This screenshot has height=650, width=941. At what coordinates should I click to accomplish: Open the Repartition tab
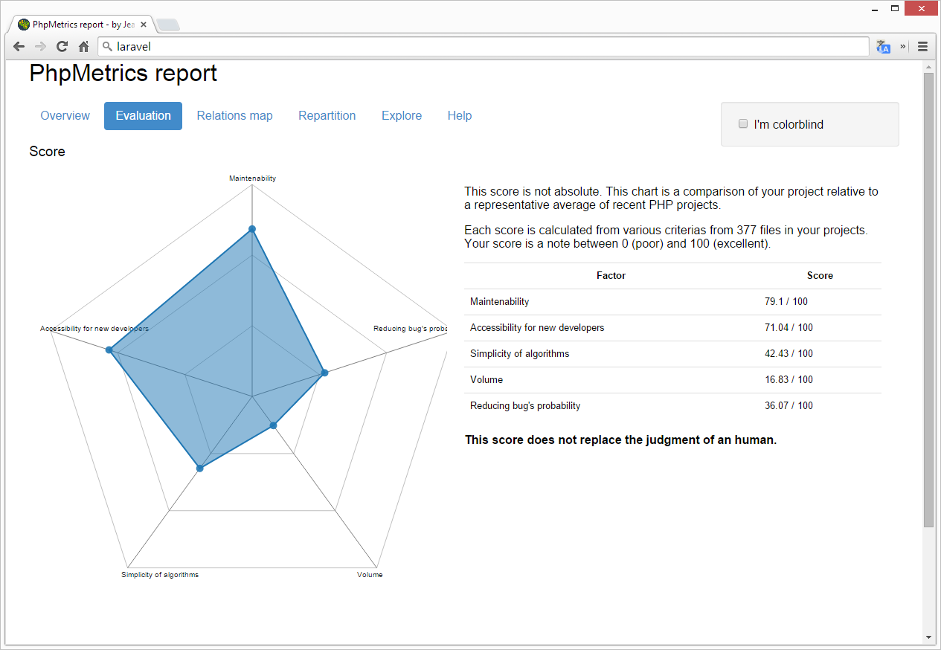click(327, 115)
